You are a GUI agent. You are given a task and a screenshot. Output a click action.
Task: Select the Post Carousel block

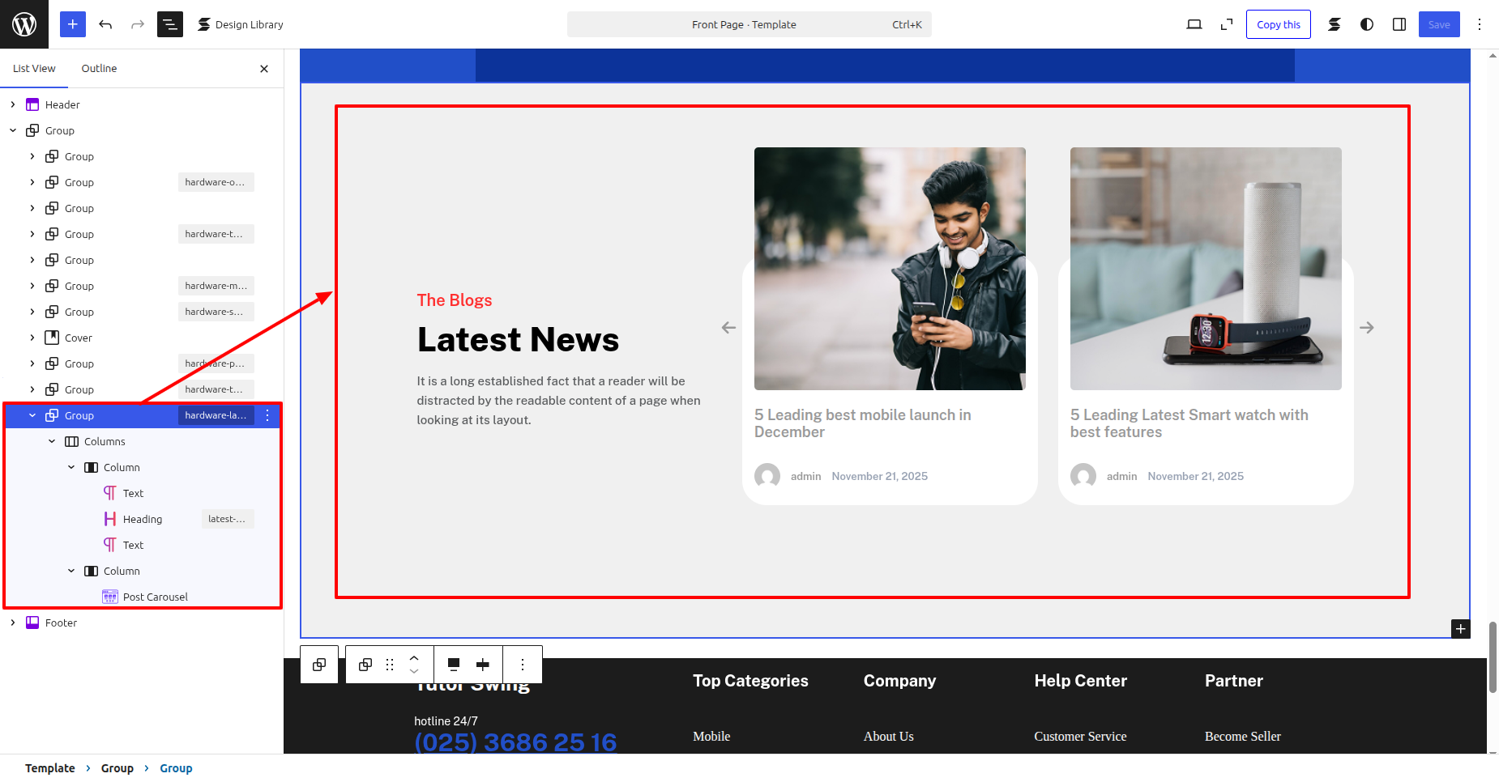[155, 597]
